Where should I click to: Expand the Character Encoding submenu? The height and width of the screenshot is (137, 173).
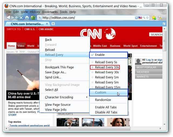coord(64,97)
